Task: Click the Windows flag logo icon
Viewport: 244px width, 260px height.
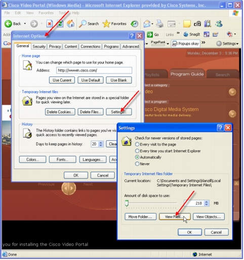Action: (235, 13)
